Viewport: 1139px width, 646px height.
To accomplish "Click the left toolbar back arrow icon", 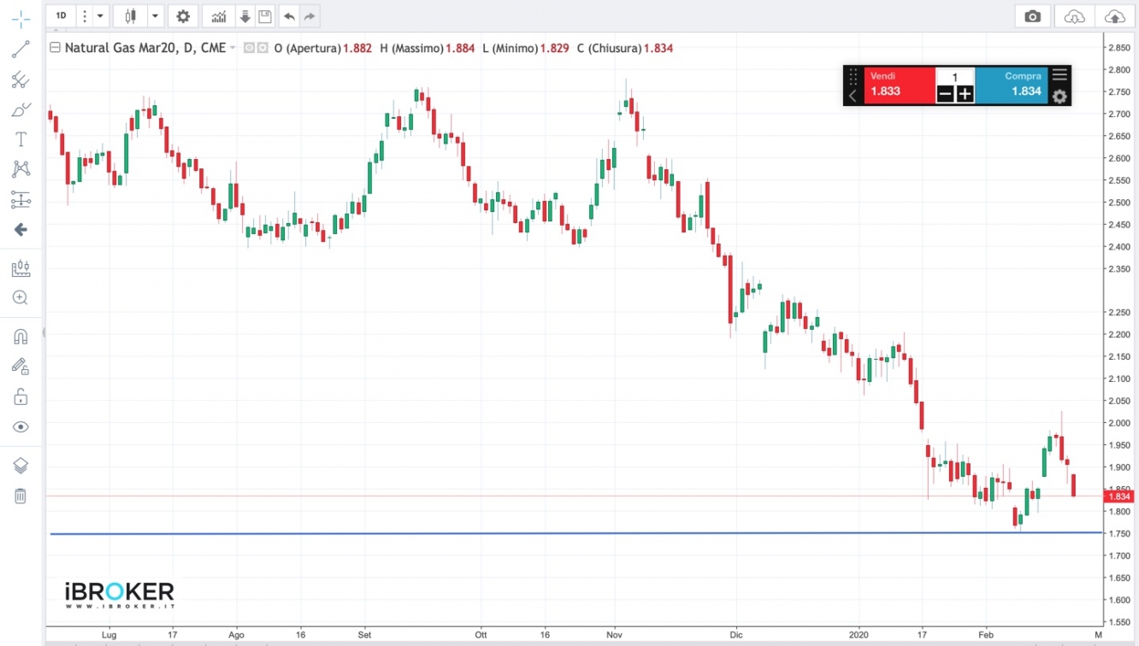I will (x=21, y=230).
